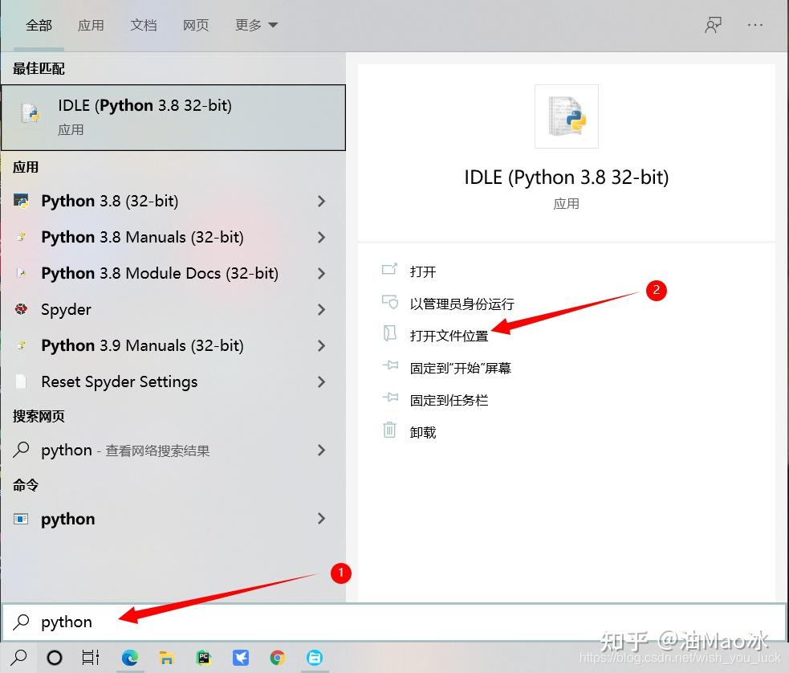The width and height of the screenshot is (789, 673).
Task: Select Python 3.8 (32-bit) under 应用 results
Action: 110,201
